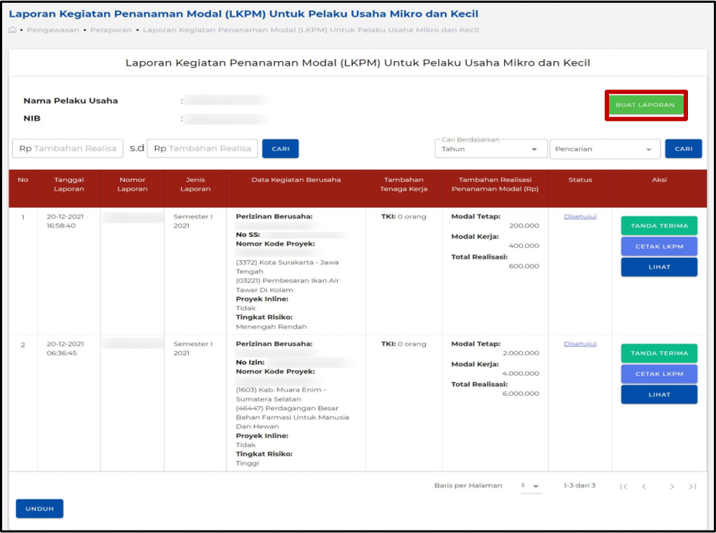Click the first Rp Tambahan Realisasi input field
The image size is (716, 533).
[x=68, y=149]
